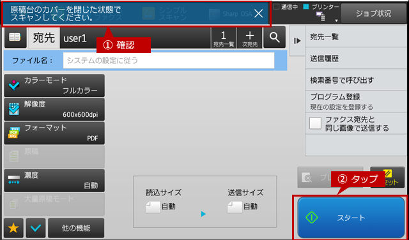Open 宛先一覧 count button showing 1
The width and height of the screenshot is (409, 240).
click(x=224, y=38)
